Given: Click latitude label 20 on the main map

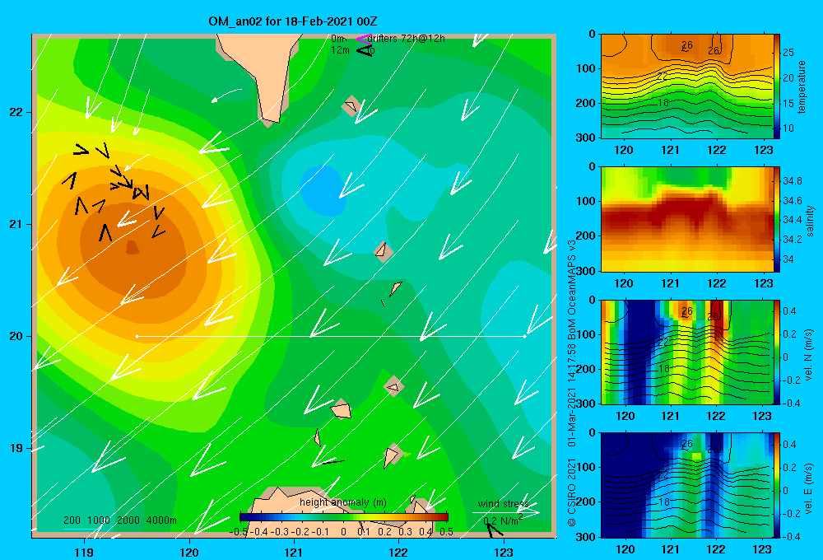Looking at the screenshot, I should point(16,336).
